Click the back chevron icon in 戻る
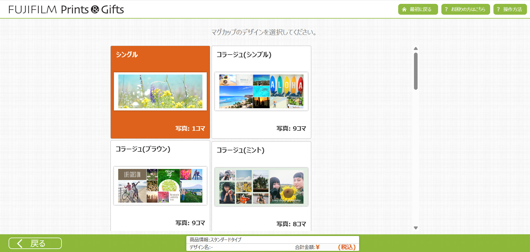 pos(19,243)
